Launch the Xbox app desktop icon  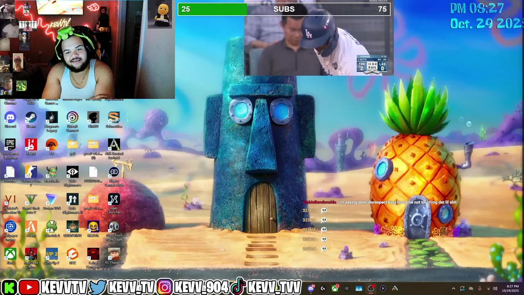10,257
